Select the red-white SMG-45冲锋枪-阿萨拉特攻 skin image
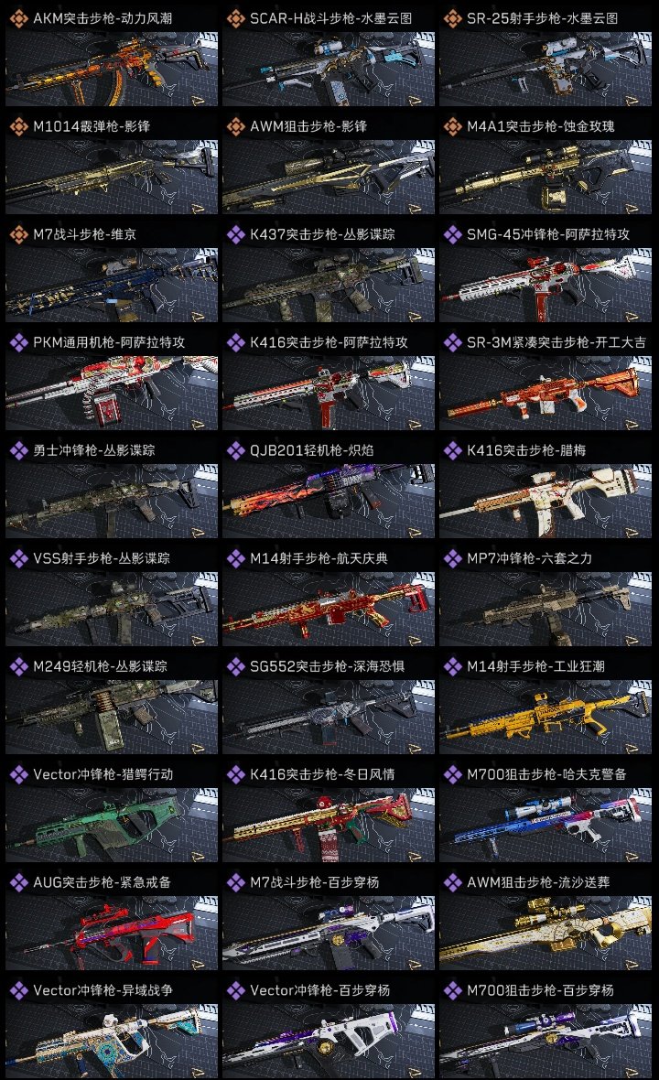The width and height of the screenshot is (659, 1080). pos(546,286)
